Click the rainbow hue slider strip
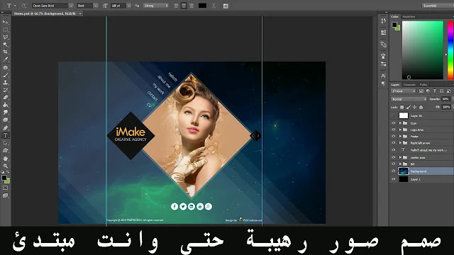This screenshot has width=454, height=255. coord(451,50)
